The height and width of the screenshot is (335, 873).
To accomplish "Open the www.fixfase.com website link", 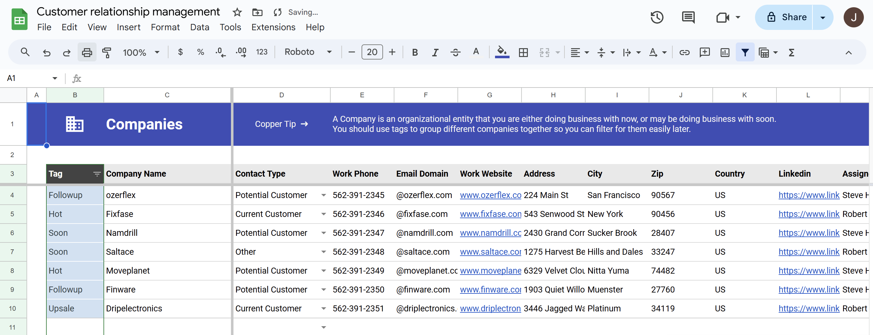I will click(490, 214).
